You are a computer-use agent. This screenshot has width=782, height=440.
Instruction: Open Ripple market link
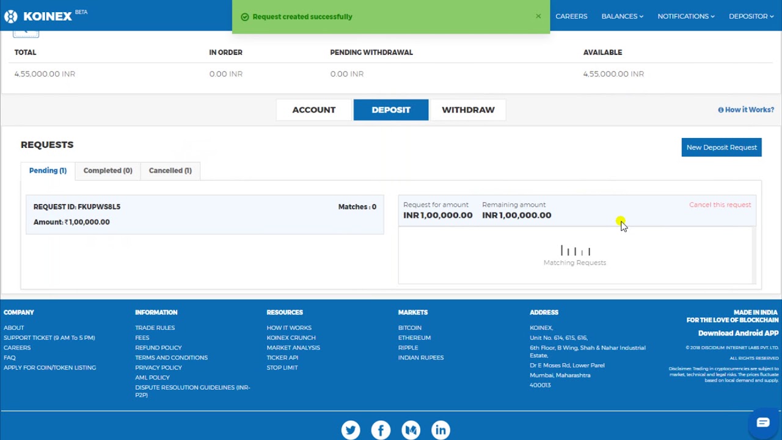(x=408, y=348)
